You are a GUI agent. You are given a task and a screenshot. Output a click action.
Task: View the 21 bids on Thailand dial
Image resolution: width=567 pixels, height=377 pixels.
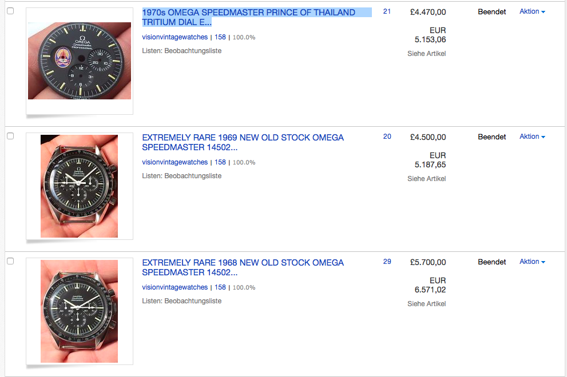pyautogui.click(x=387, y=11)
